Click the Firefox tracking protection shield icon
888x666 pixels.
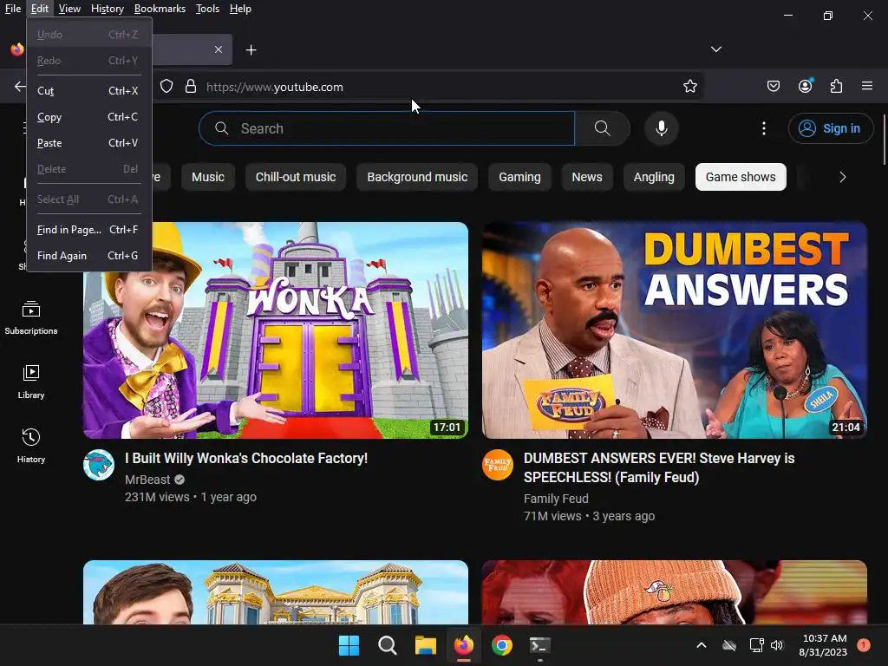click(x=166, y=86)
